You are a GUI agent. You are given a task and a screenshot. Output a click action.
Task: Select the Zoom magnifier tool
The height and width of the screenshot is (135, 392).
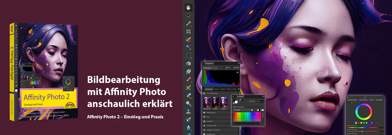coord(189,103)
